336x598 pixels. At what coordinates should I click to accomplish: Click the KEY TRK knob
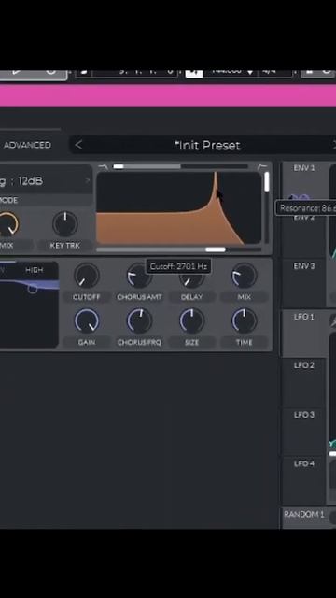(x=65, y=224)
